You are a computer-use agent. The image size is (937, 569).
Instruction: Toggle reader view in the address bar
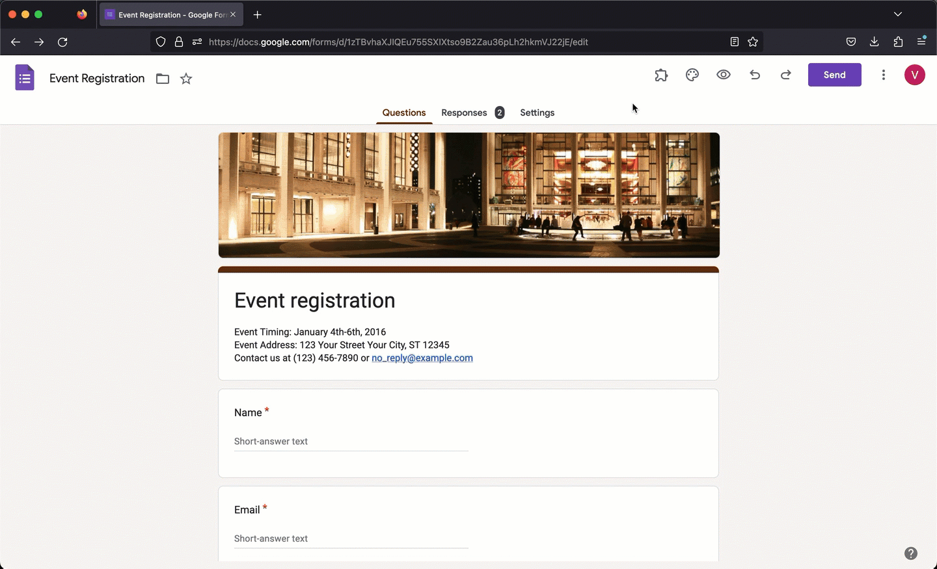[x=734, y=42]
